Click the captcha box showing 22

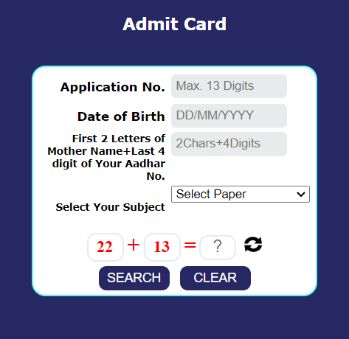click(x=106, y=247)
